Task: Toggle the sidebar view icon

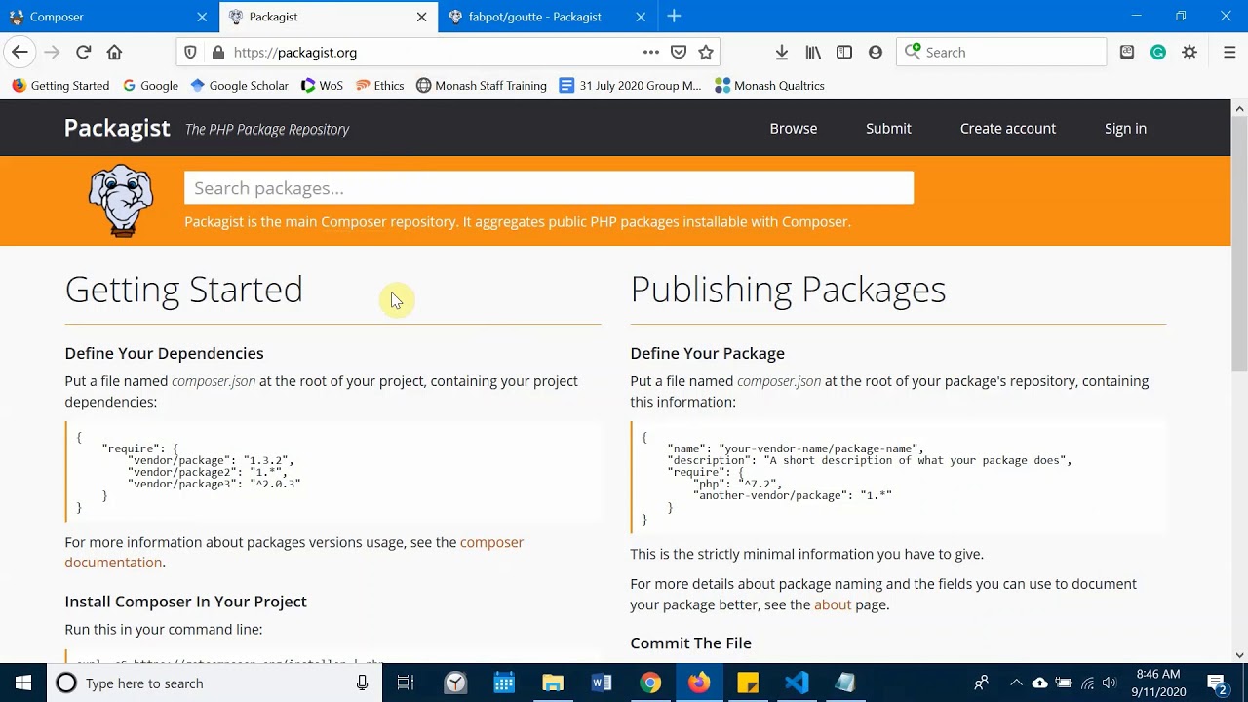Action: [x=844, y=52]
